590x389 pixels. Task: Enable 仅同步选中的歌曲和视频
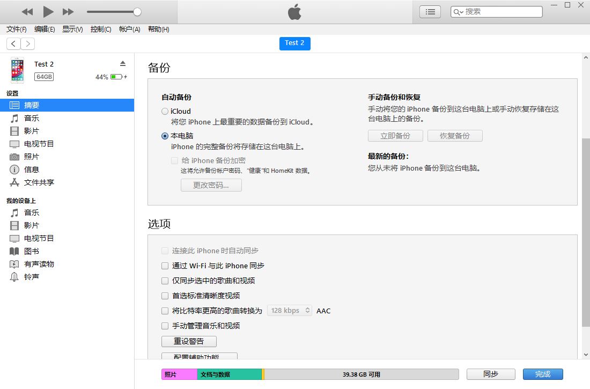pos(165,281)
